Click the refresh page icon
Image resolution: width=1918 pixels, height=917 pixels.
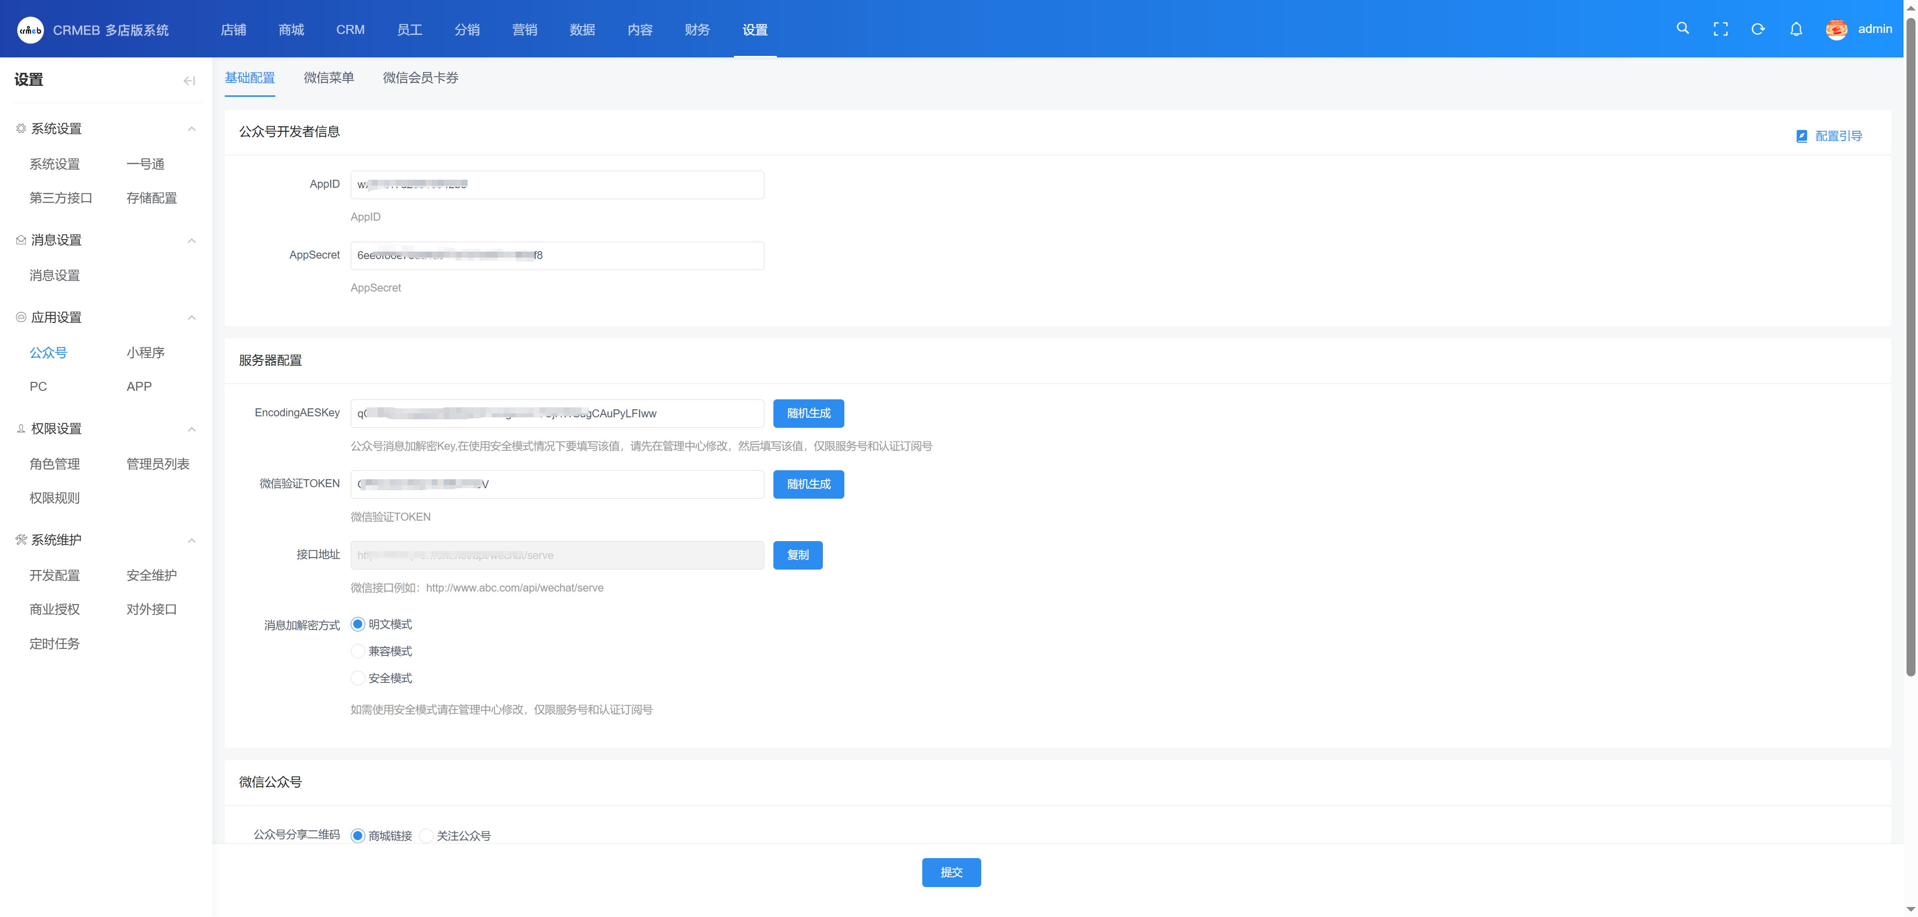point(1758,29)
